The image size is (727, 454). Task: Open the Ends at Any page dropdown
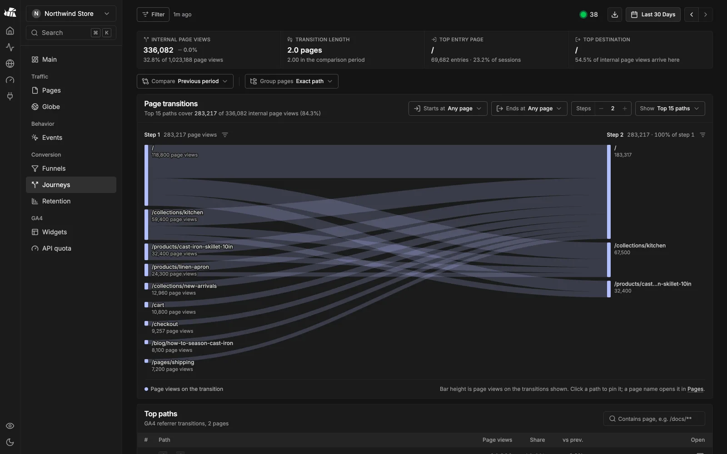click(529, 109)
